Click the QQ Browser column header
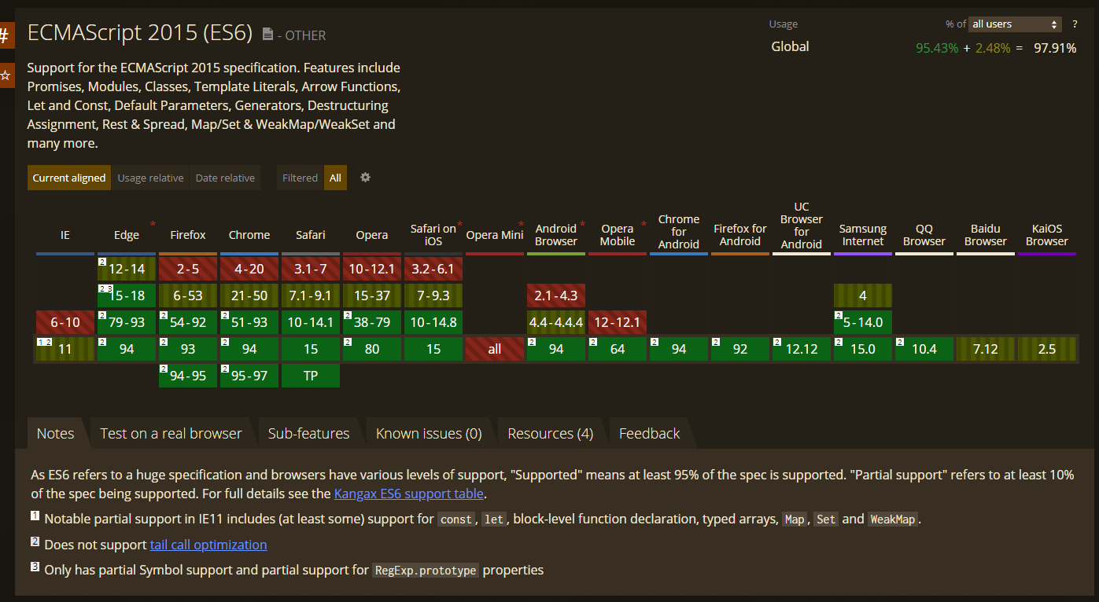Screen dimensions: 1099x602 click(924, 235)
